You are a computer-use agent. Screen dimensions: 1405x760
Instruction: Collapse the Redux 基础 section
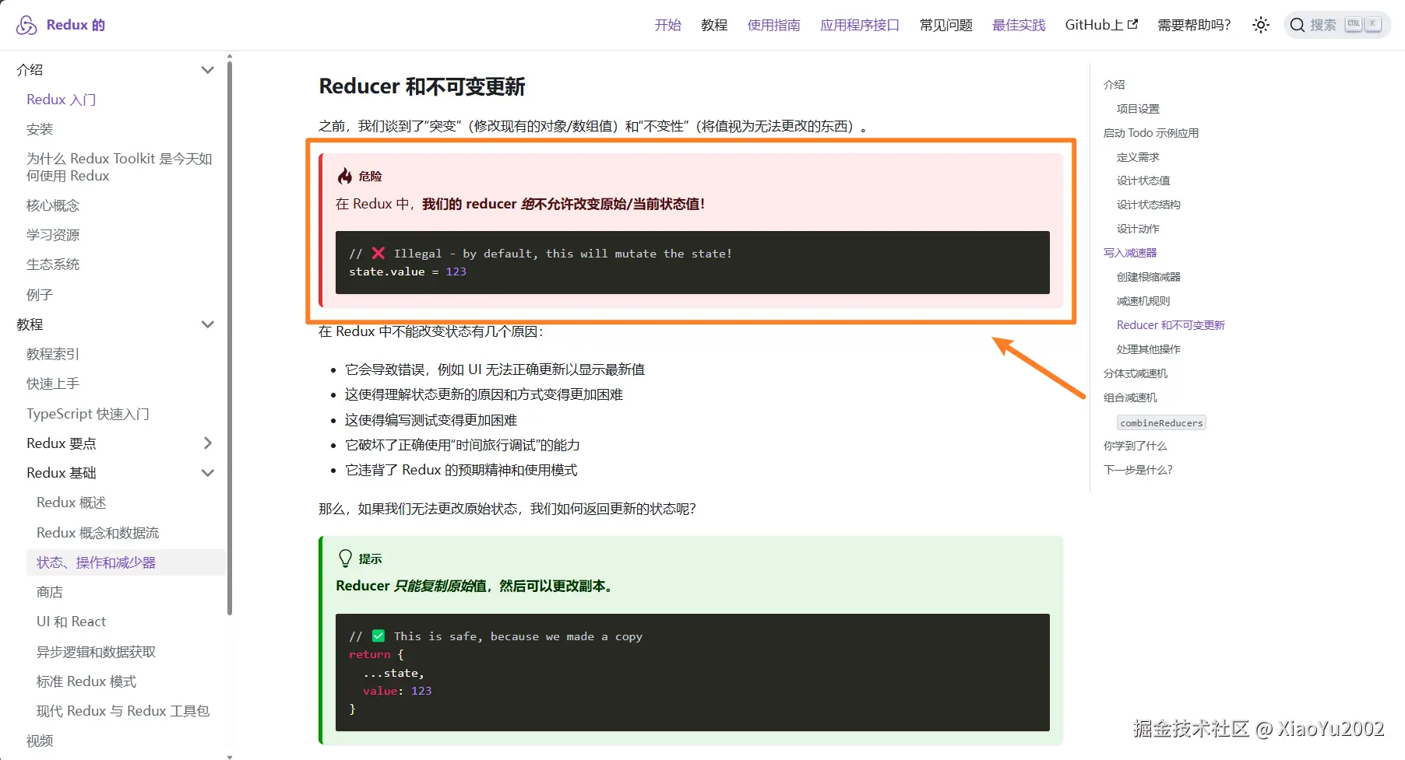208,472
